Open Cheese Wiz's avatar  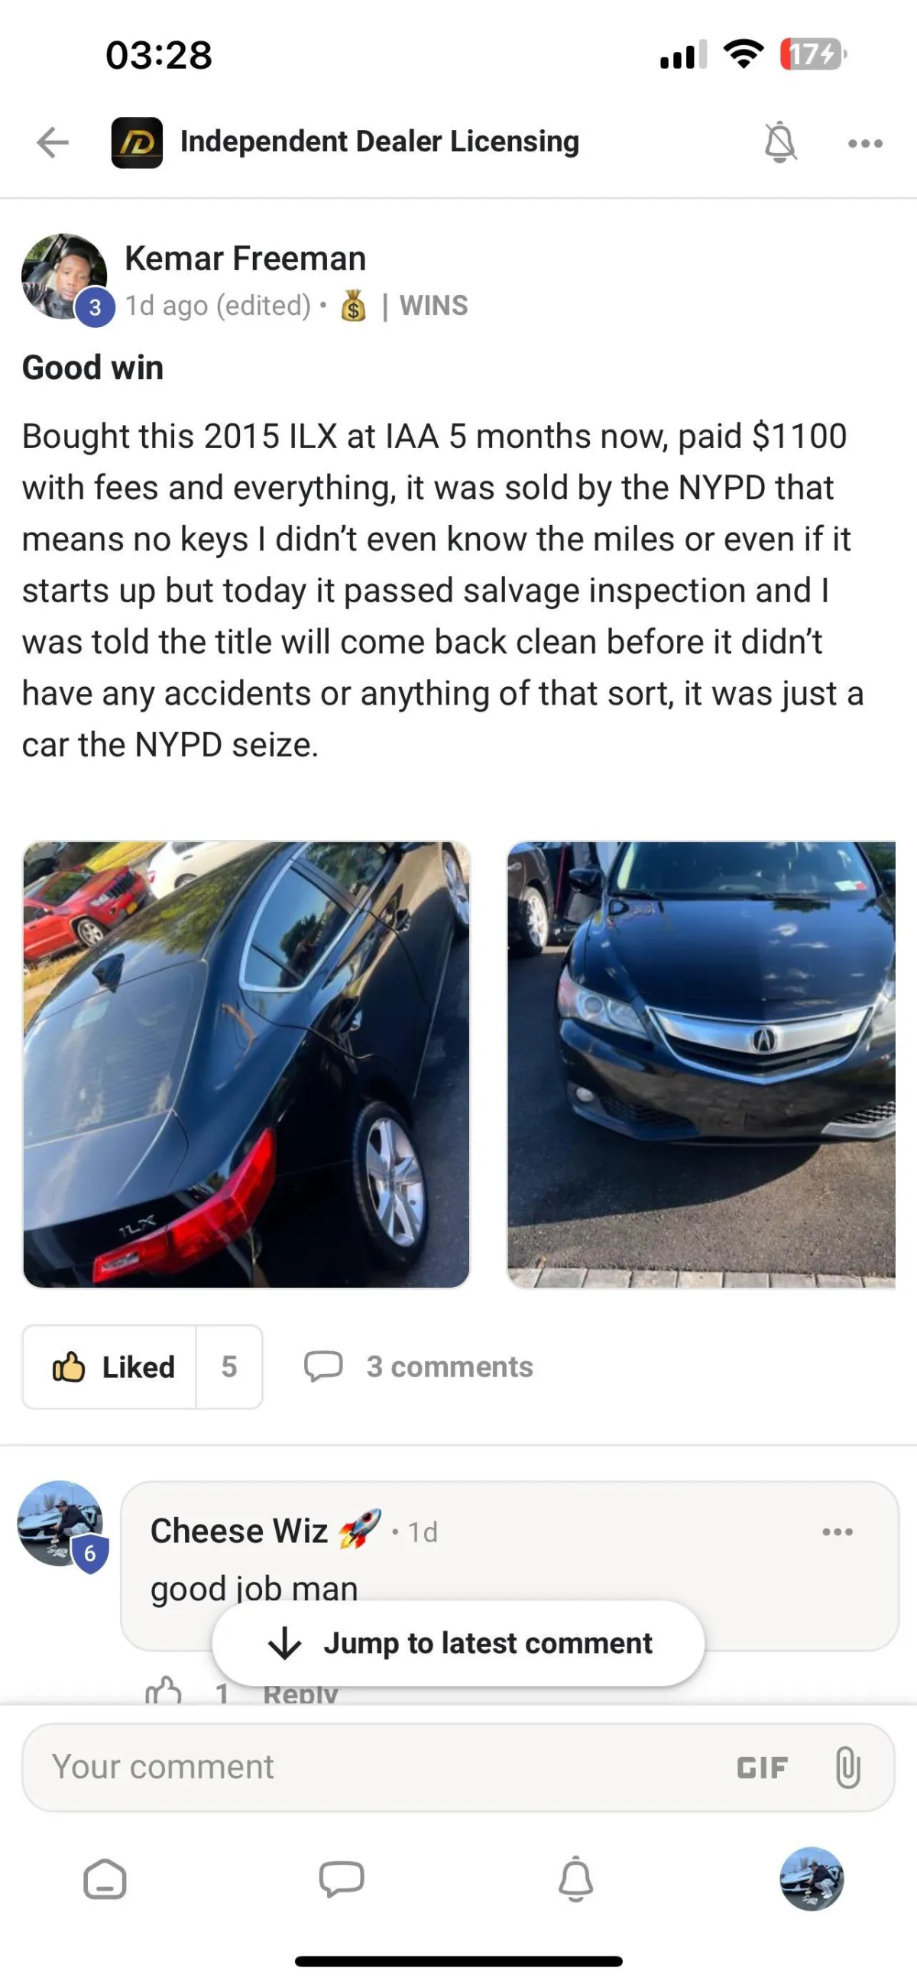[x=61, y=1522]
